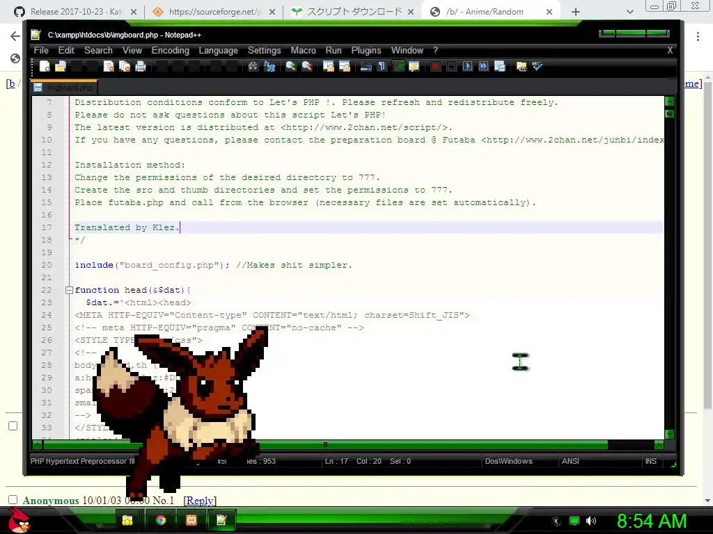The width and height of the screenshot is (713, 534).
Task: Close document with the menu bar X
Action: (x=670, y=50)
